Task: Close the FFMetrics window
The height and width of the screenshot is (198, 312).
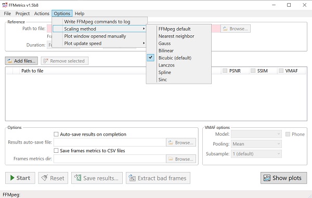Action: (304, 5)
